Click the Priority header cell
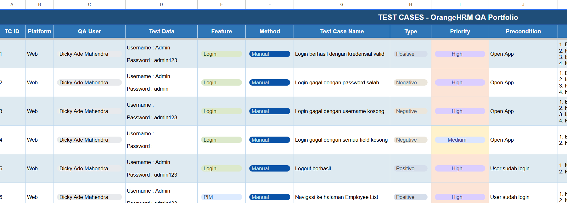The height and width of the screenshot is (203, 567). pos(460,31)
